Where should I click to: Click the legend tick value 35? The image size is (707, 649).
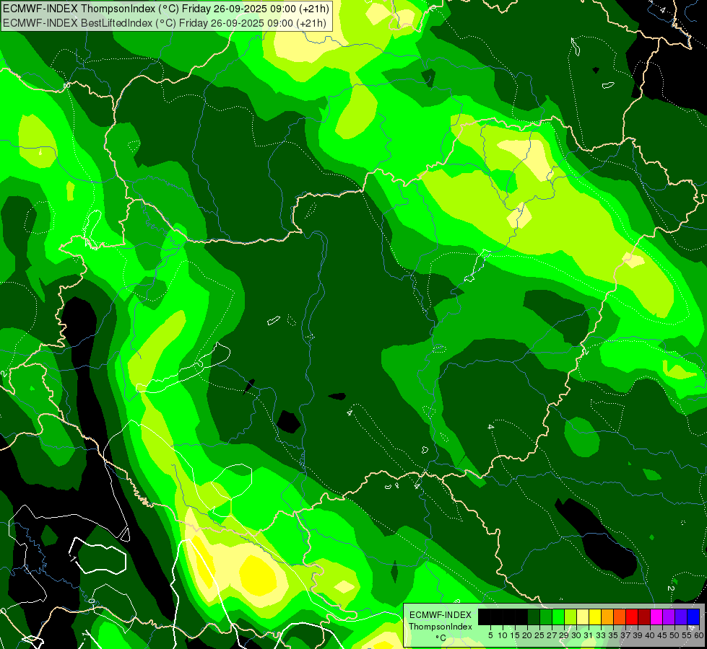613,635
